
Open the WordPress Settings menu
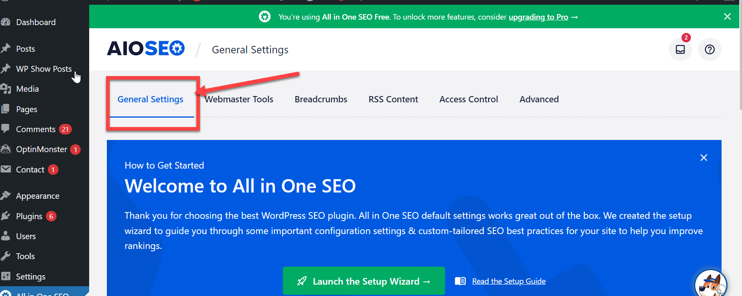(x=31, y=277)
